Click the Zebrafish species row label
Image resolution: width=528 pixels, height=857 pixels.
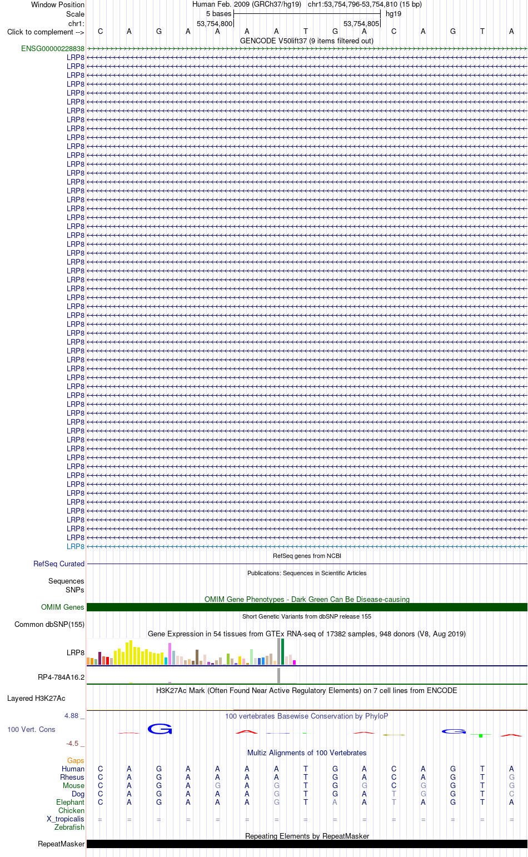pyautogui.click(x=69, y=827)
